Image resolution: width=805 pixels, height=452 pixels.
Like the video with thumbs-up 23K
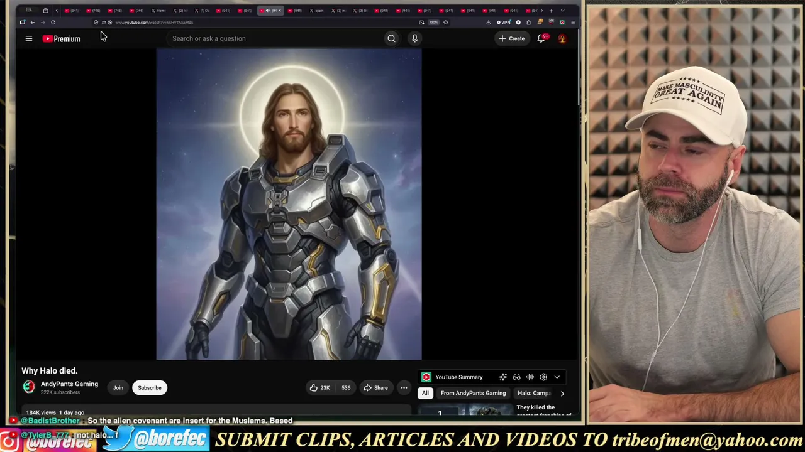pos(319,388)
